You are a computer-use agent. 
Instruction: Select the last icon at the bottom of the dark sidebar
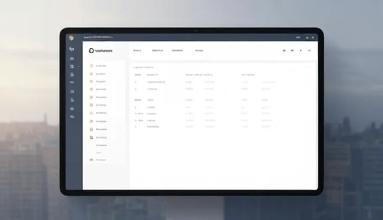[72, 117]
